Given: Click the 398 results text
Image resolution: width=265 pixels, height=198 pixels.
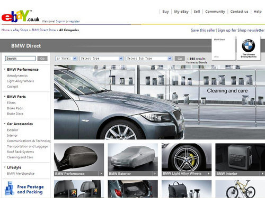Looking at the screenshot, I should pos(197,59).
